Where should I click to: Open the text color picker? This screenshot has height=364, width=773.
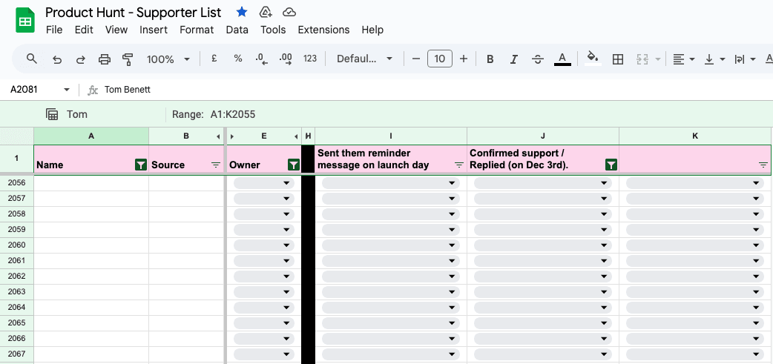tap(562, 59)
